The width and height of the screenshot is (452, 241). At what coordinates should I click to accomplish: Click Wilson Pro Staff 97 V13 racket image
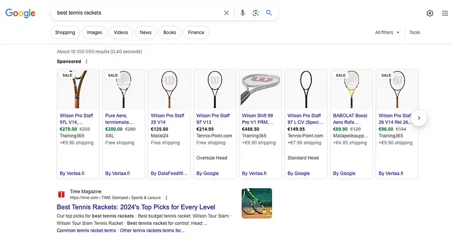tap(215, 89)
